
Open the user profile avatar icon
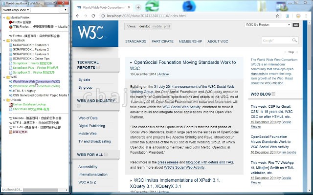pos(298,16)
